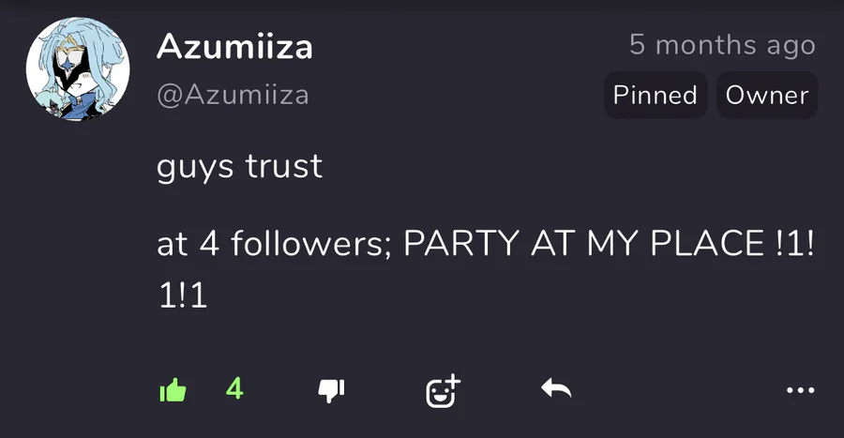Select the Pinned badge
Screen dimensions: 844x438
coord(655,95)
